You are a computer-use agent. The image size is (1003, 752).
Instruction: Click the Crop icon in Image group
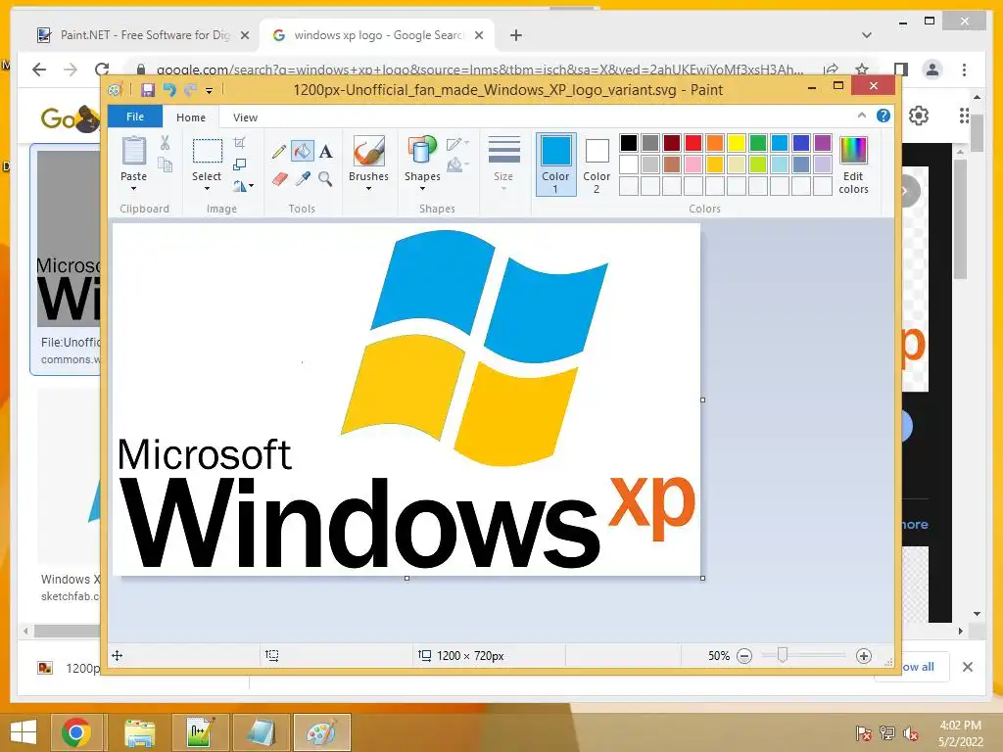pos(240,143)
